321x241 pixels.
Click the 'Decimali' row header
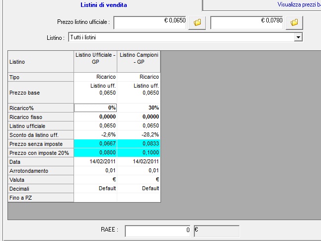(41, 189)
